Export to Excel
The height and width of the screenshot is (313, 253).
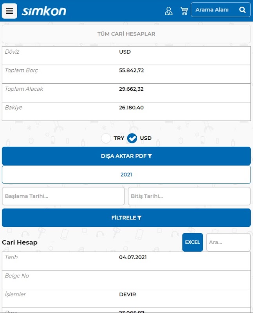[x=192, y=242]
